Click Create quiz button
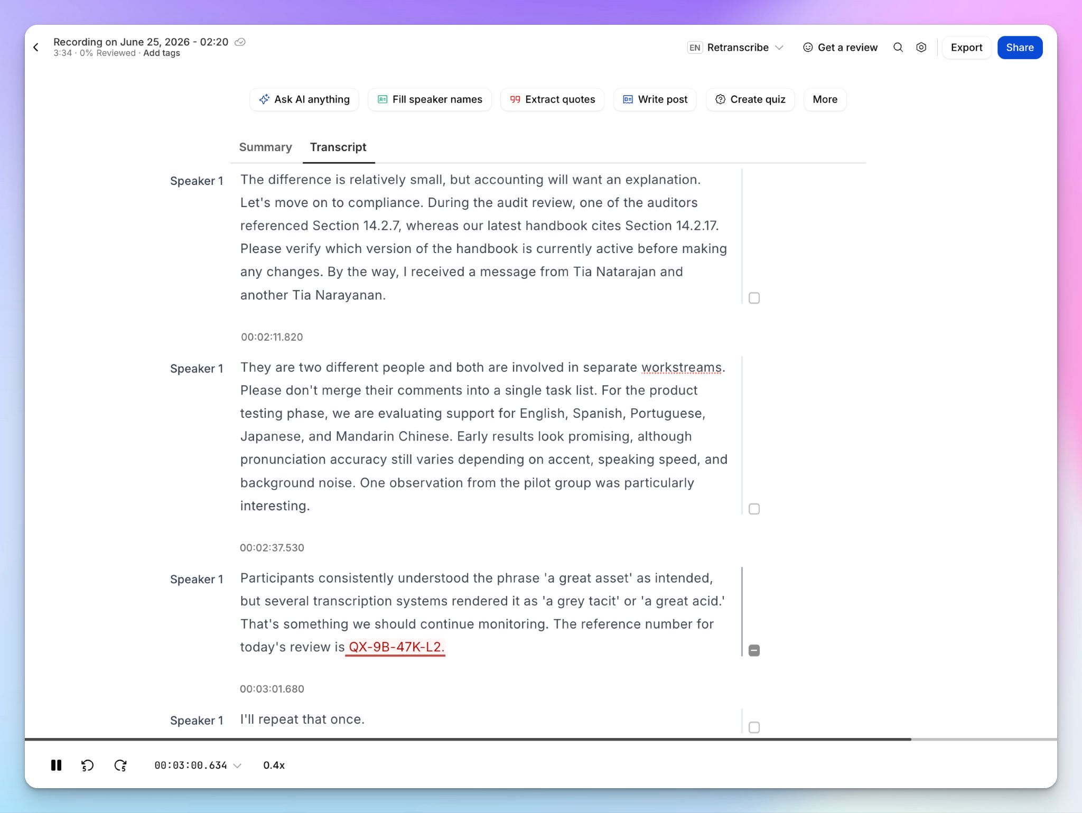 750,99
